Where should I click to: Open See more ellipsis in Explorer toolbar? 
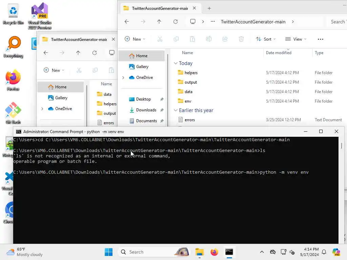click(321, 39)
